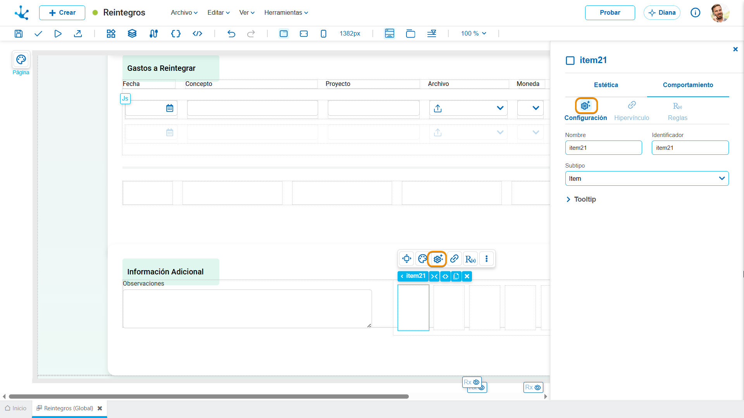Toggle the tablet viewport preview
This screenshot has width=744, height=418.
(304, 34)
